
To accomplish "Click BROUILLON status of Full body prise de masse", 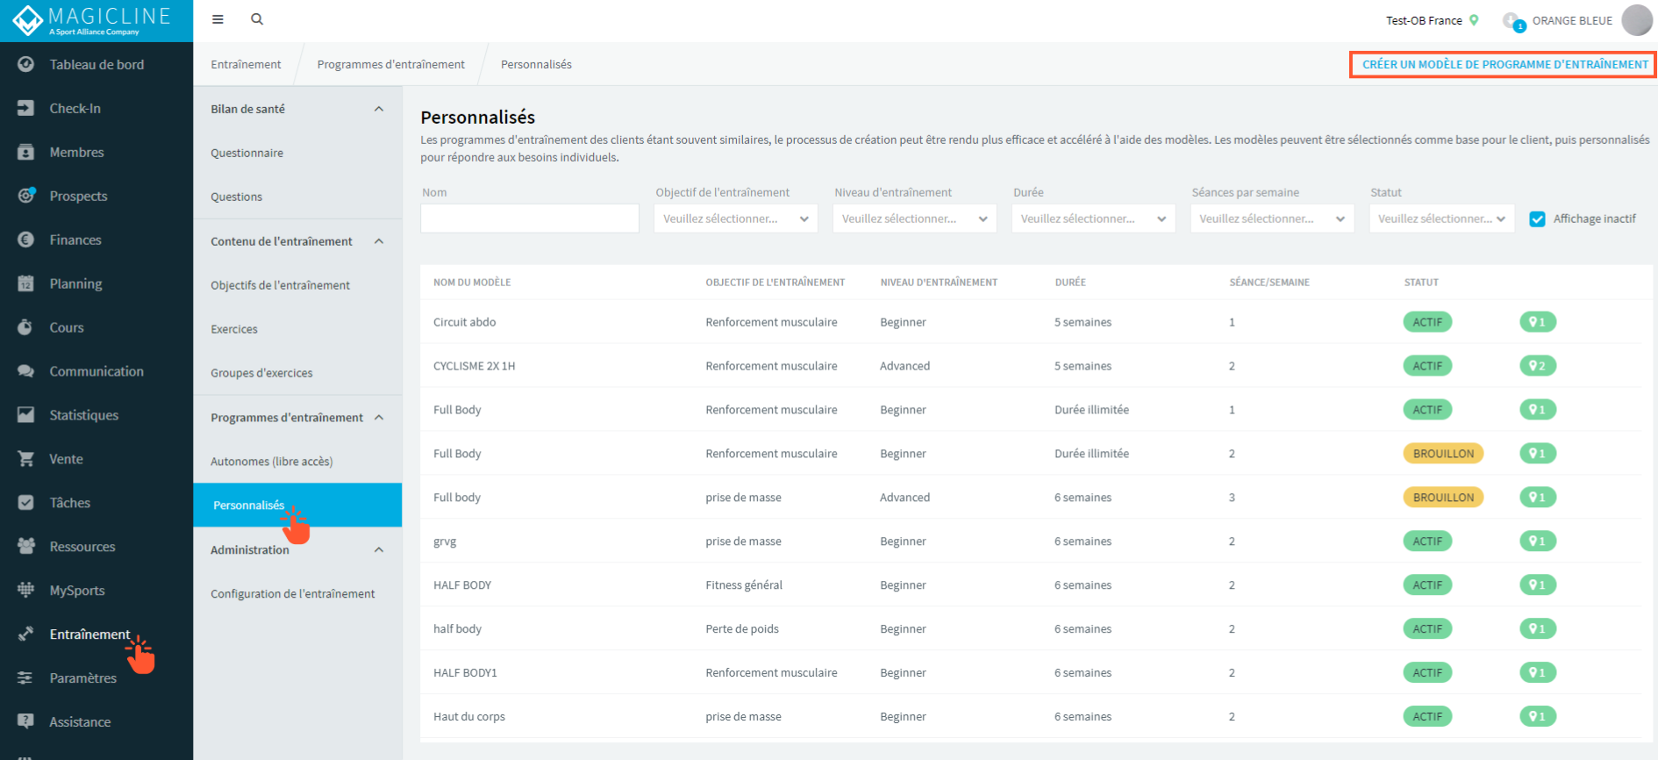I will (x=1443, y=498).
